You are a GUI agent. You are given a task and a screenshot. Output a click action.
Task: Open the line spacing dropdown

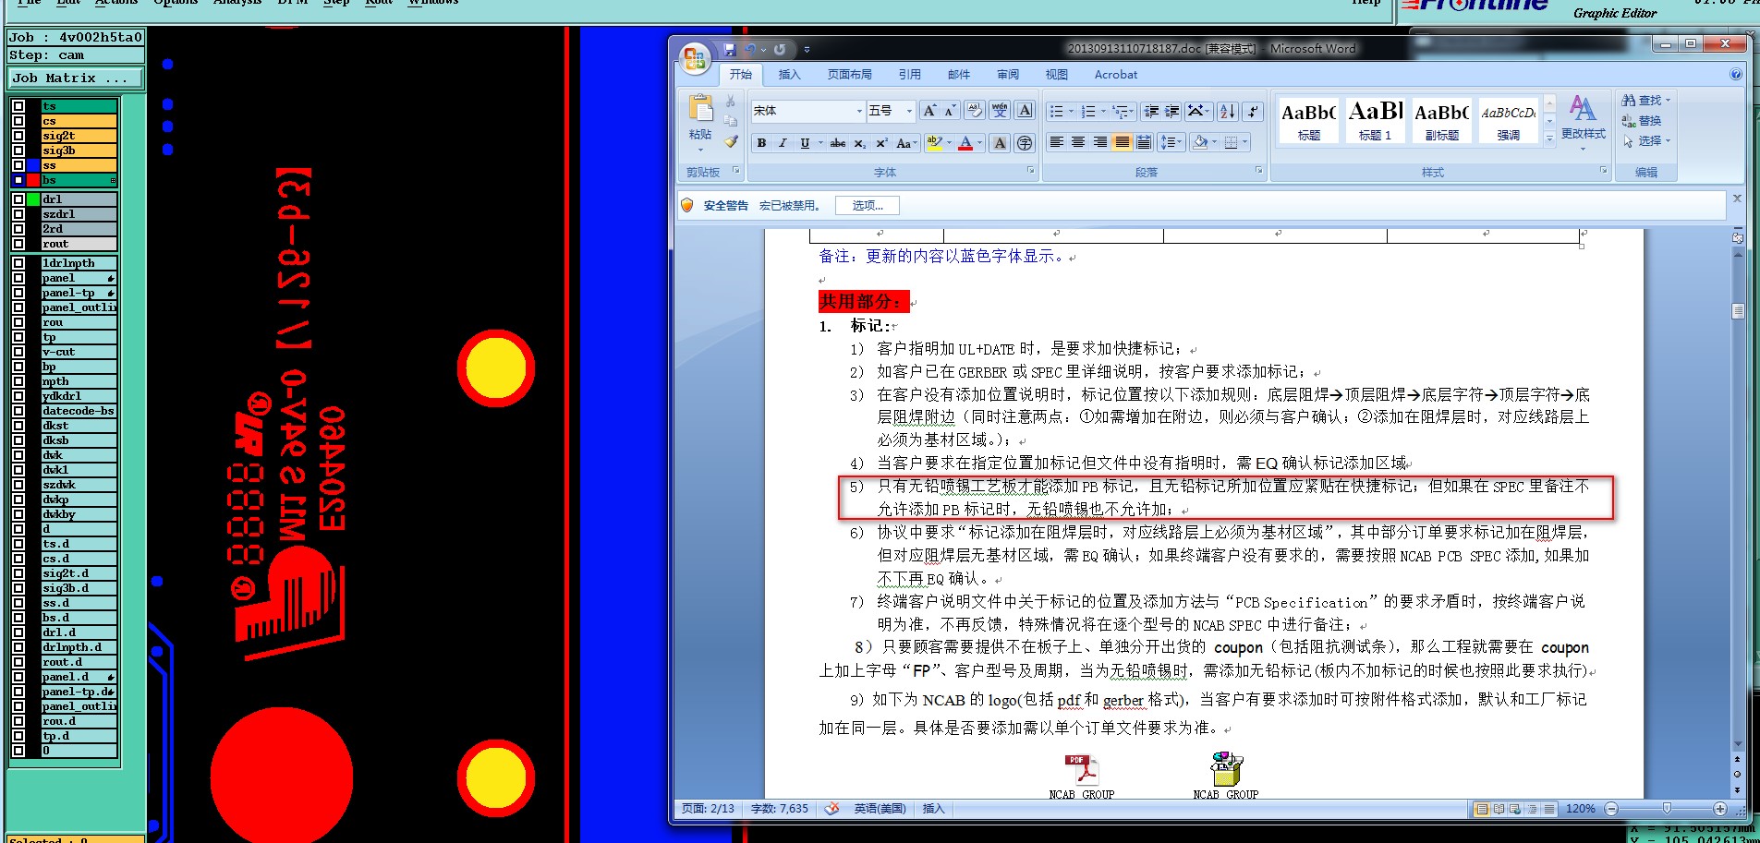click(x=1171, y=142)
